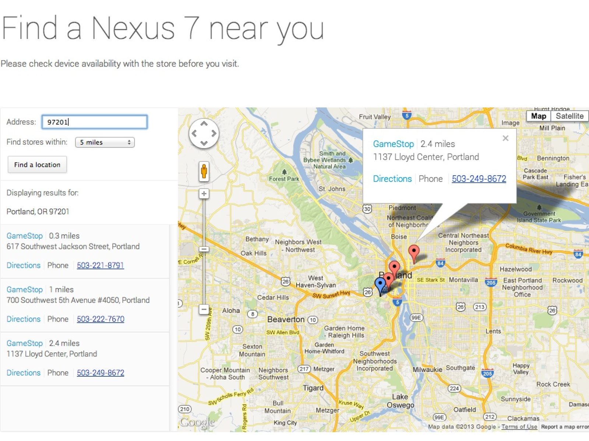Call 503-221-8791 phone link
Image resolution: width=589 pixels, height=441 pixels.
tap(100, 265)
